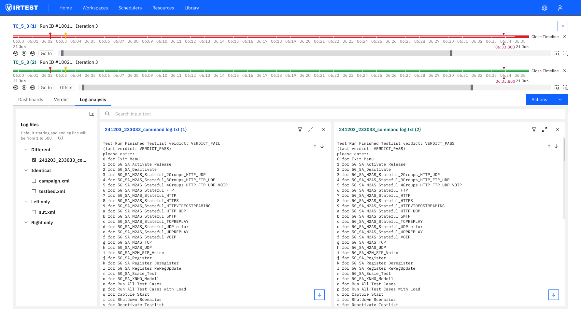Collapse the first log panel view

click(x=310, y=129)
